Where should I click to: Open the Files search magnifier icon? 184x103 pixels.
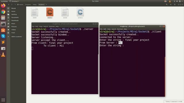(167, 5)
